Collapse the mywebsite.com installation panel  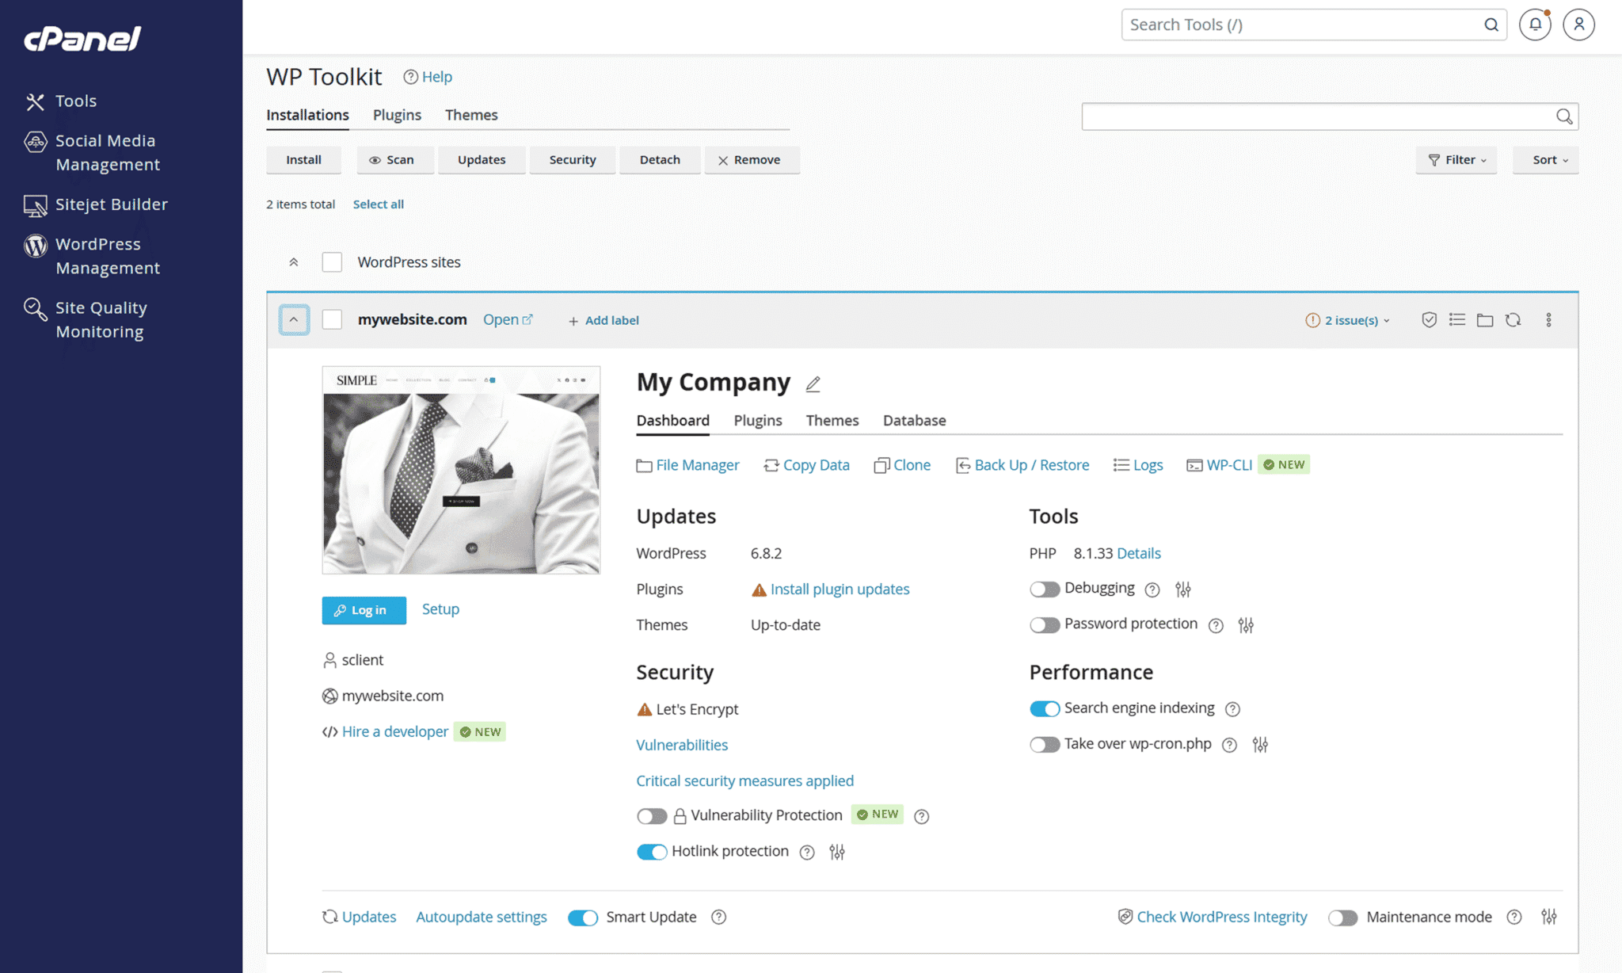click(x=294, y=319)
